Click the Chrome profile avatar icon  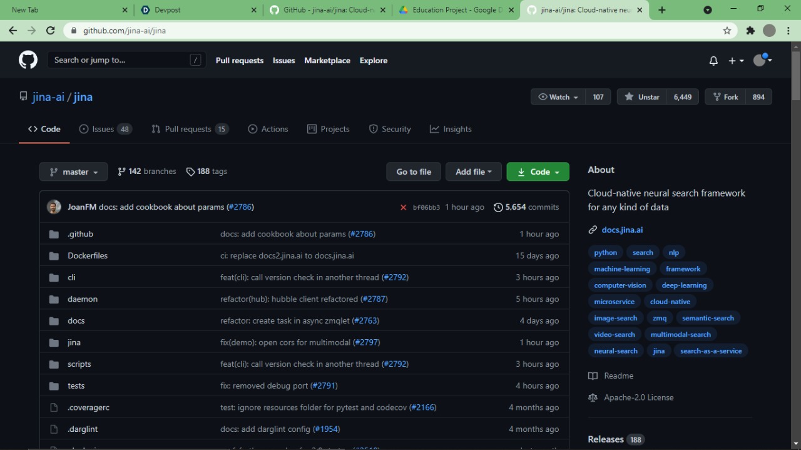pos(770,30)
